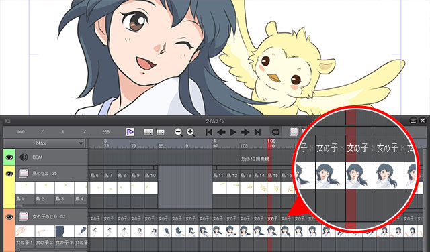Jump to the last frame
Viewport: 430px width, 252px height.
pos(257,133)
